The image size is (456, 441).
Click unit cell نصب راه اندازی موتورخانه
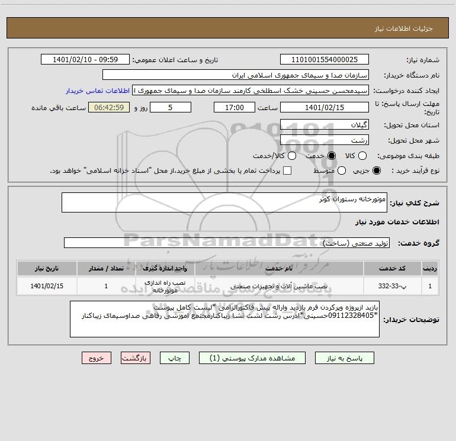coord(165,287)
